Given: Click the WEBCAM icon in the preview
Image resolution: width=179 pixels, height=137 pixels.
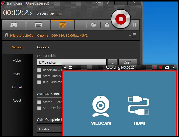Looking at the screenshot, I should (101, 106).
